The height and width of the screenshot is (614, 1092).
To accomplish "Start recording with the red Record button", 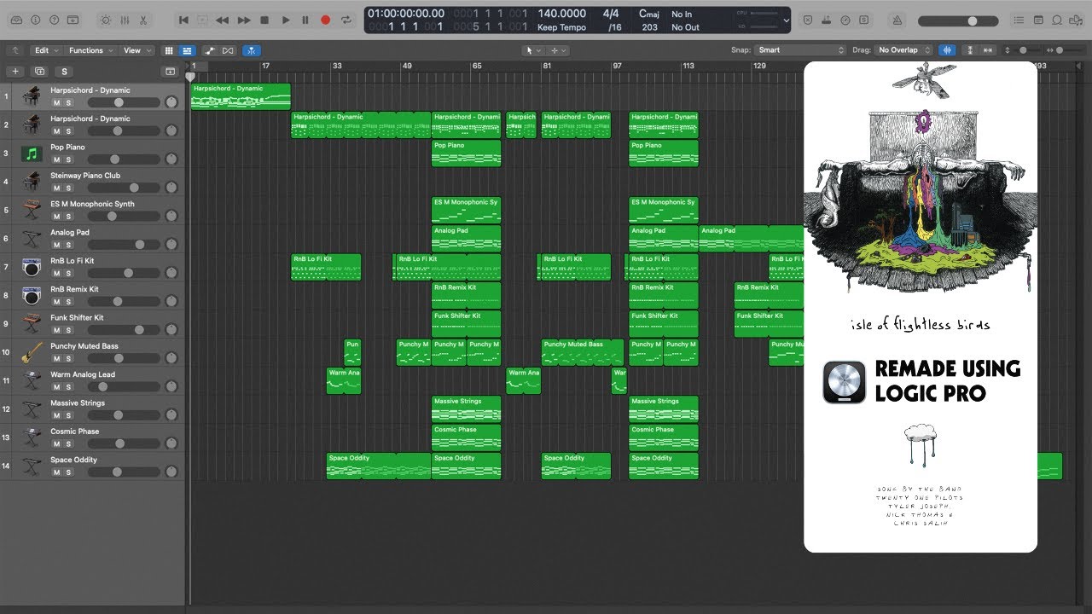I will point(325,20).
